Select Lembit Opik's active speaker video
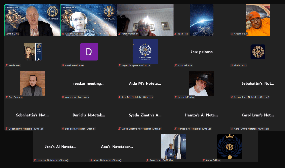This screenshot has height=168, width=285. [33, 19]
